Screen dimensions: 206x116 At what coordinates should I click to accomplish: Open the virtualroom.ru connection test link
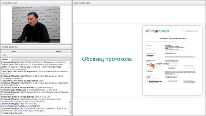click(x=20, y=106)
